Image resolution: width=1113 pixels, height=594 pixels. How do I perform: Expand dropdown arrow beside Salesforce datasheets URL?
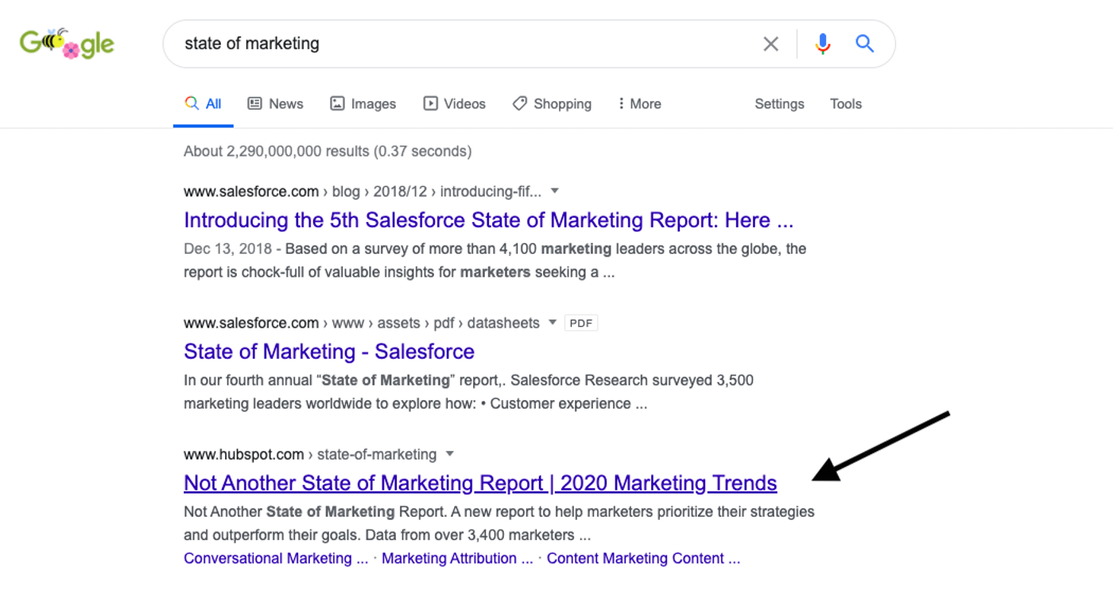click(x=553, y=322)
